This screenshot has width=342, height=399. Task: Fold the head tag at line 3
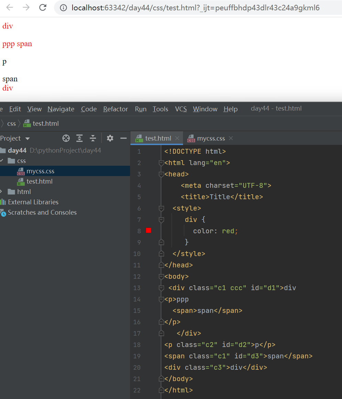(161, 174)
